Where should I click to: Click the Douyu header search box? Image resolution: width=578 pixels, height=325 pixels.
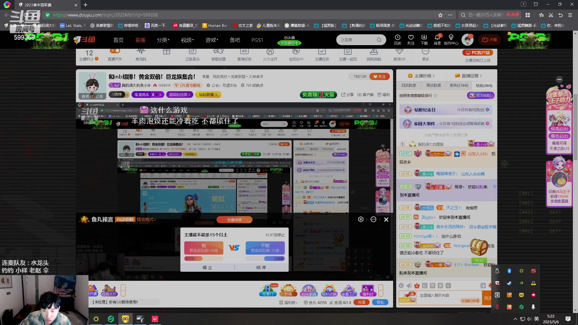tap(361, 40)
